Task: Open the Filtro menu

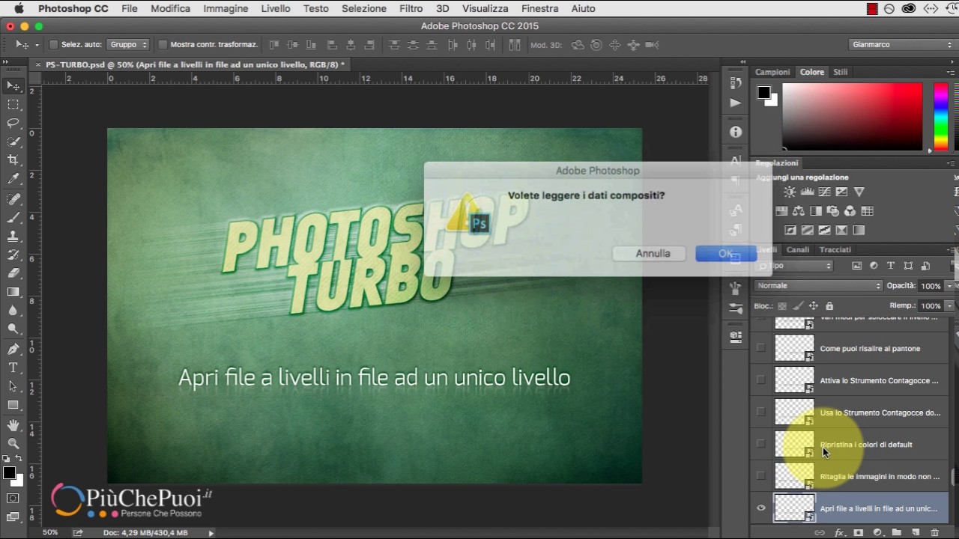Action: (411, 8)
